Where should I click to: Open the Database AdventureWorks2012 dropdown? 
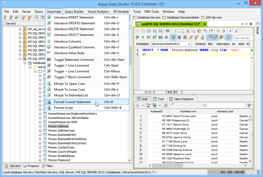pos(189,44)
